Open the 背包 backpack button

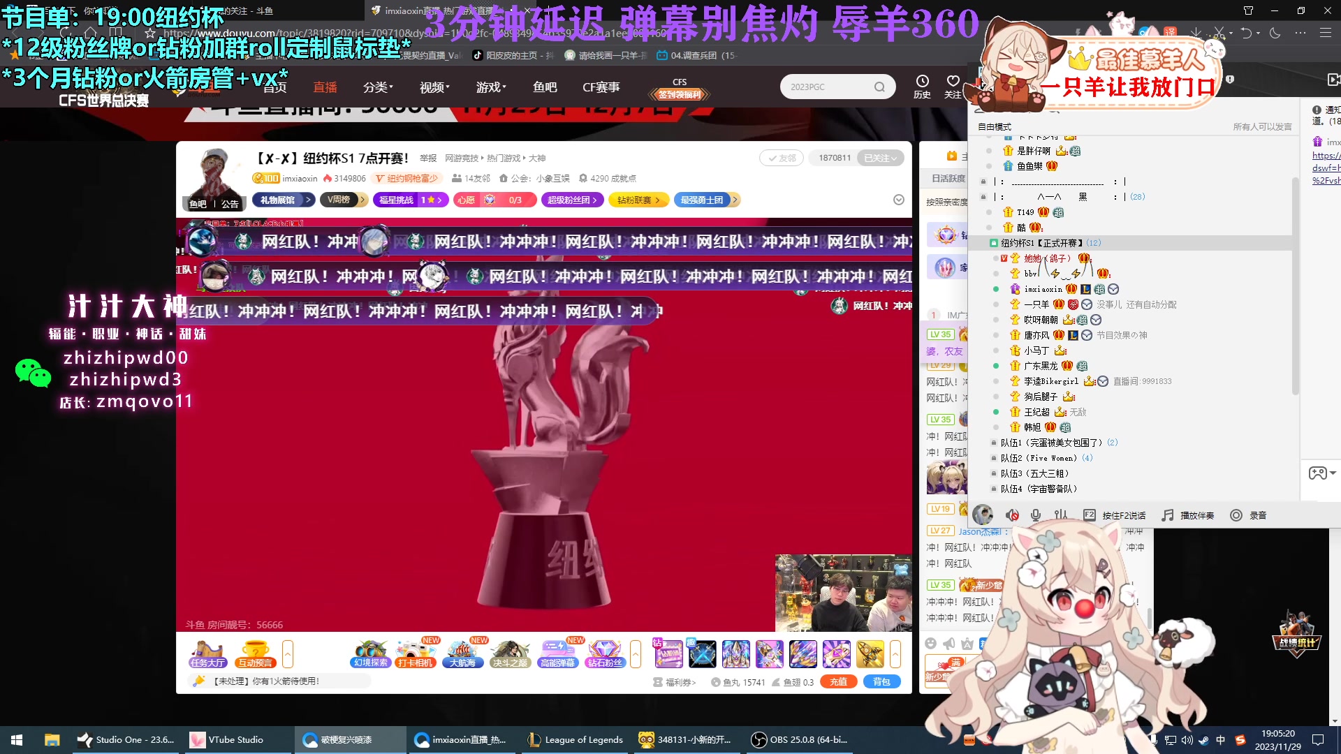882,682
